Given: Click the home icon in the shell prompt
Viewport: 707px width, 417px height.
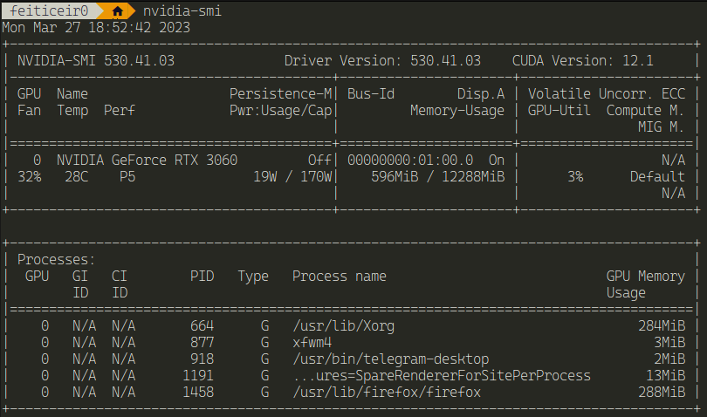Looking at the screenshot, I should pyautogui.click(x=117, y=10).
